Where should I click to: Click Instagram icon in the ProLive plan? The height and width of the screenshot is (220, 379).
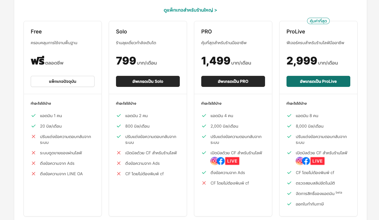pyautogui.click(x=300, y=161)
